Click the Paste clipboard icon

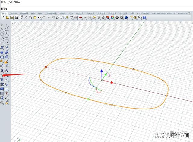(35, 17)
